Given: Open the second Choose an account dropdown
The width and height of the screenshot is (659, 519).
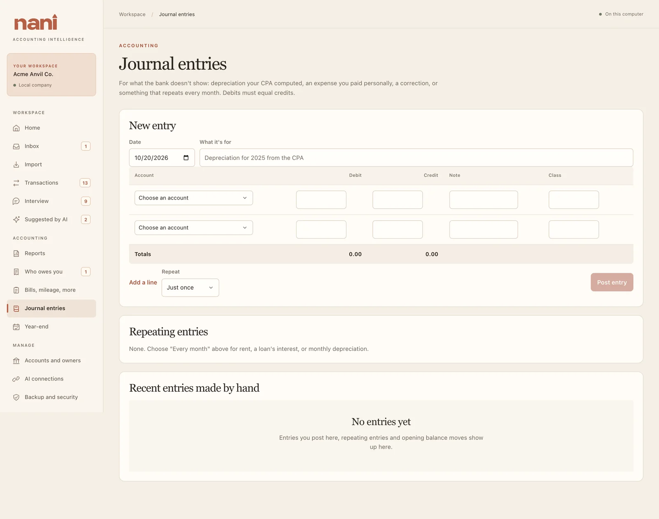Looking at the screenshot, I should [x=194, y=228].
